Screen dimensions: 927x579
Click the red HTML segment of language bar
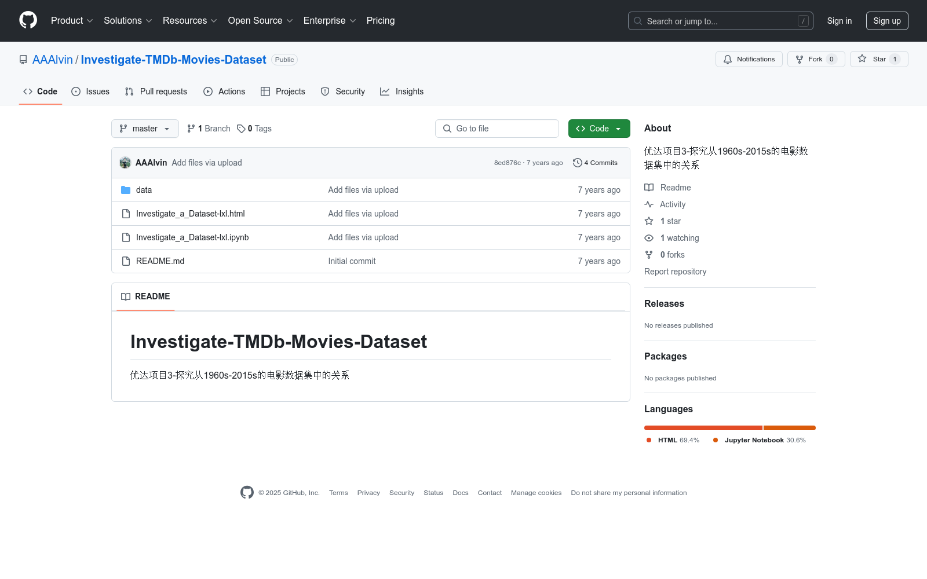point(703,428)
